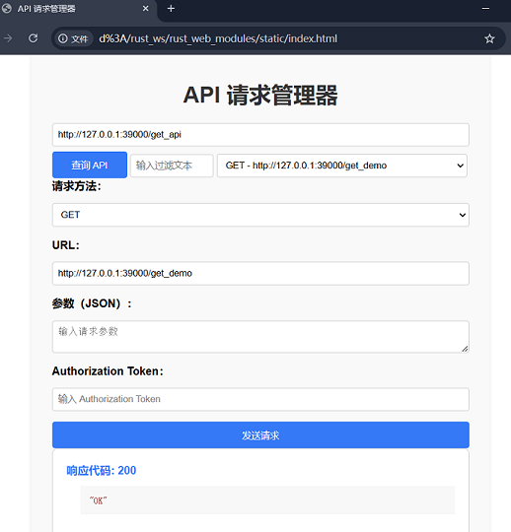Screen dimensions: 511x532
Task: Open the GET get_demo API list dropdown
Action: [x=342, y=166]
